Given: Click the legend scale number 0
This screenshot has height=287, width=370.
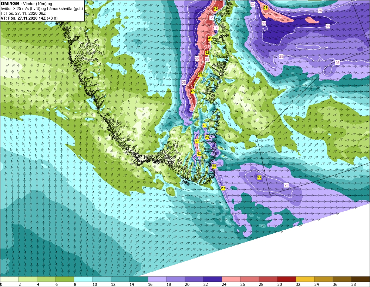Looking at the screenshot, I should tap(1, 285).
